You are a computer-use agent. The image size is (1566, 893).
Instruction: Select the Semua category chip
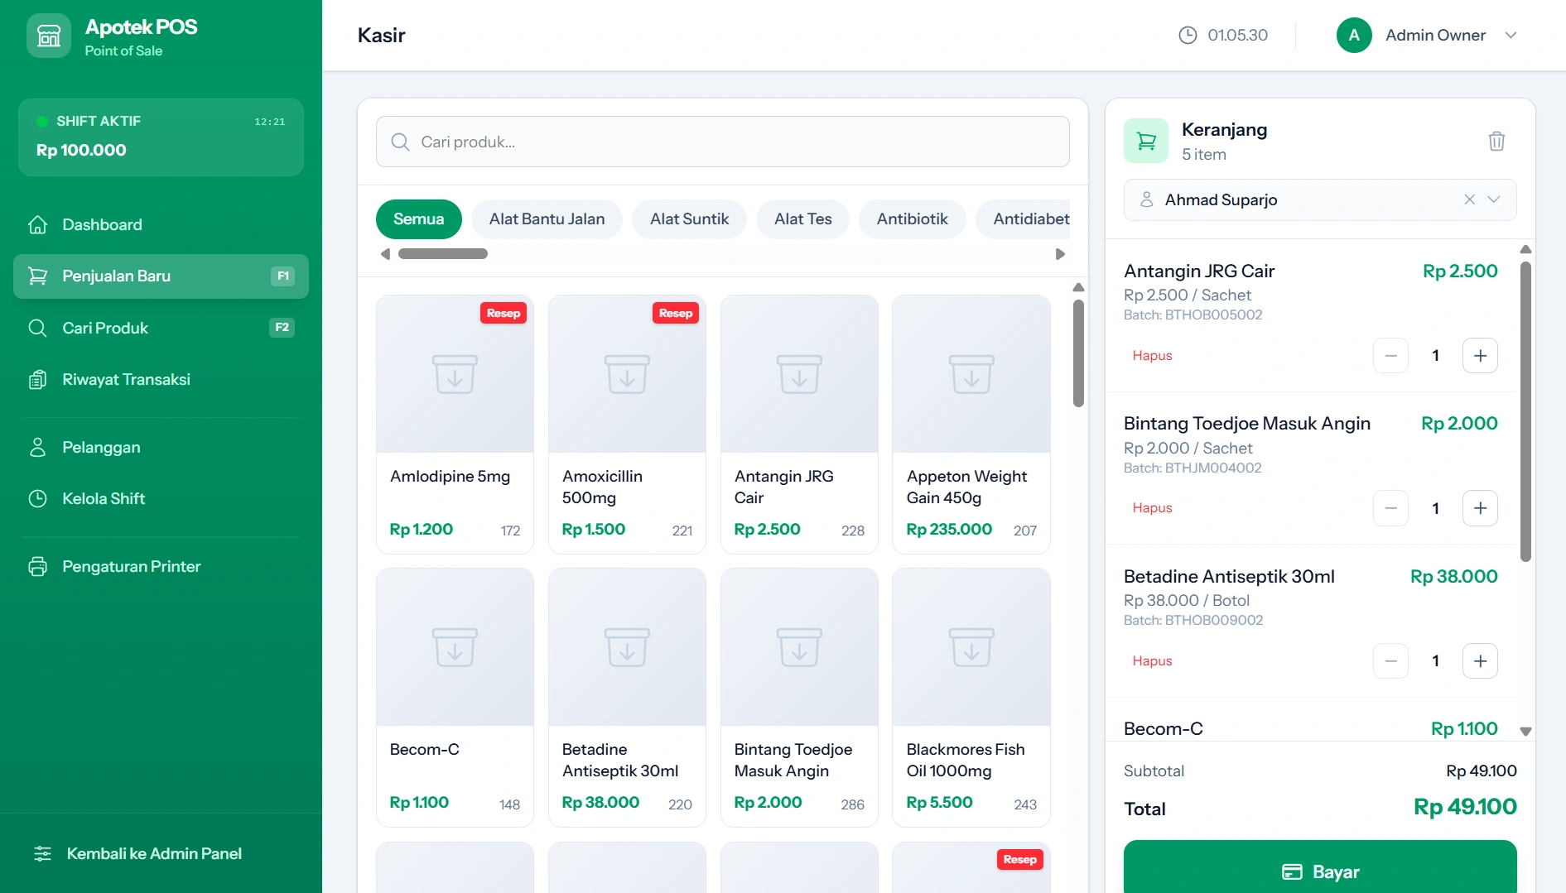point(418,219)
